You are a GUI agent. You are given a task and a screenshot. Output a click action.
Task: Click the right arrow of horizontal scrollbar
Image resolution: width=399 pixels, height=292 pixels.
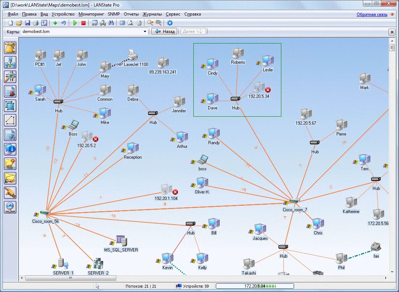pos(386,278)
